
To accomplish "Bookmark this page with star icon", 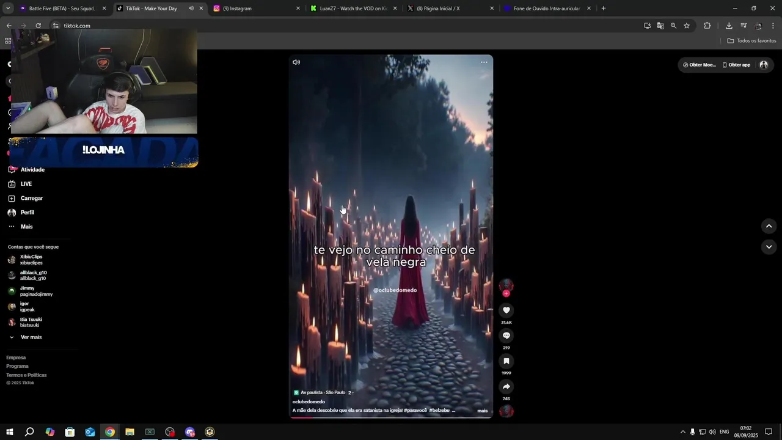I will coord(687,26).
